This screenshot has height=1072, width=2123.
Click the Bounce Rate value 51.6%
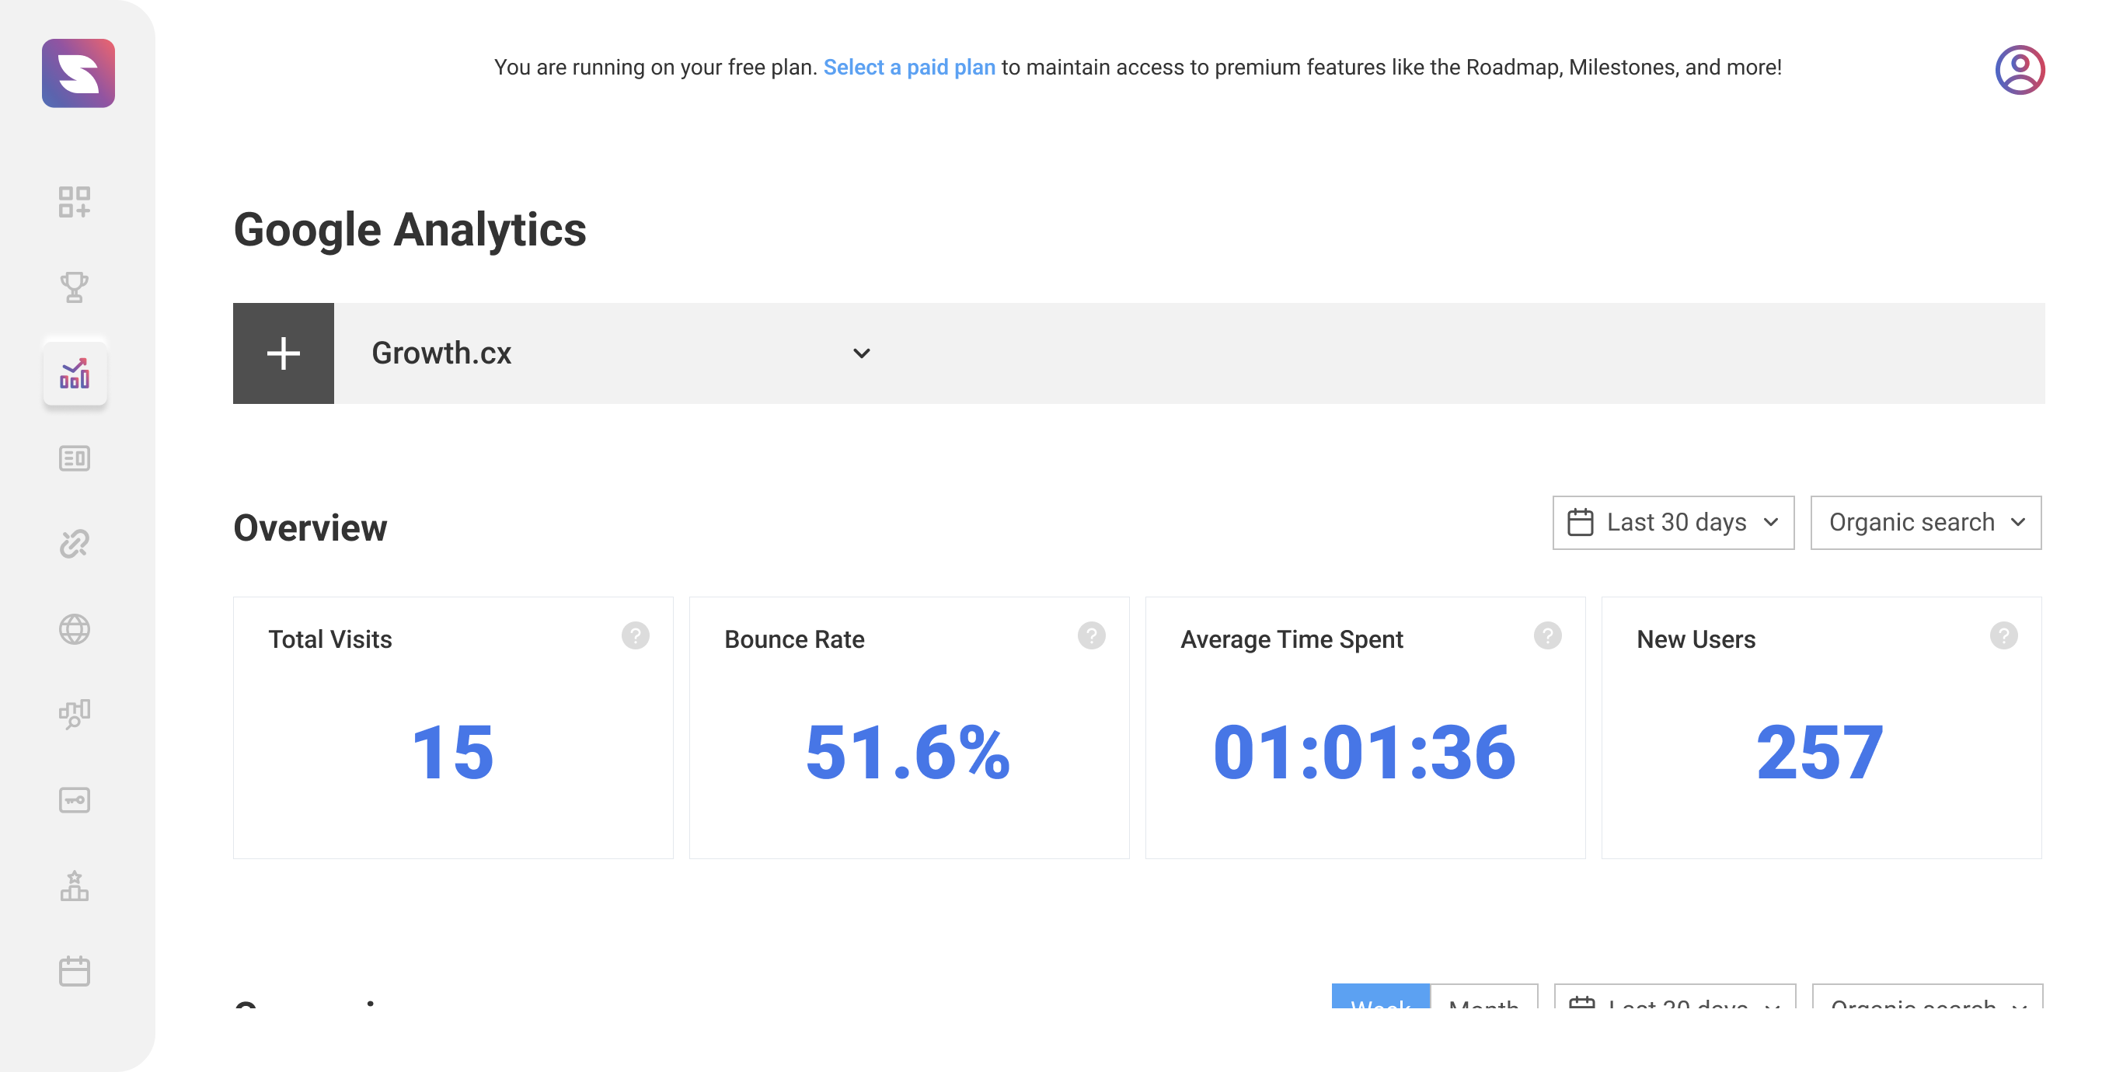coord(908,751)
